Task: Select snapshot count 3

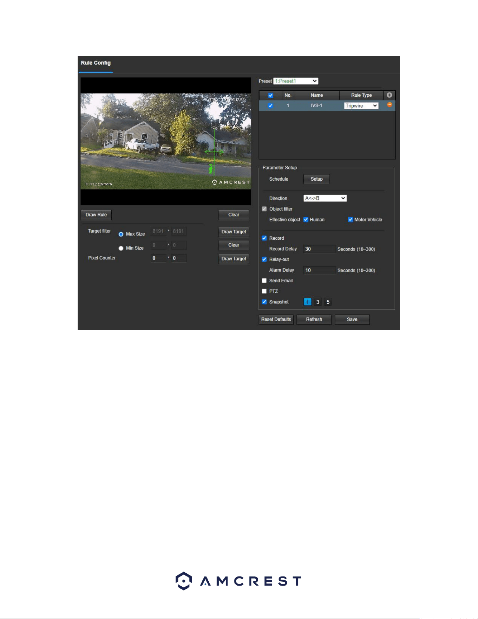Action: click(317, 302)
